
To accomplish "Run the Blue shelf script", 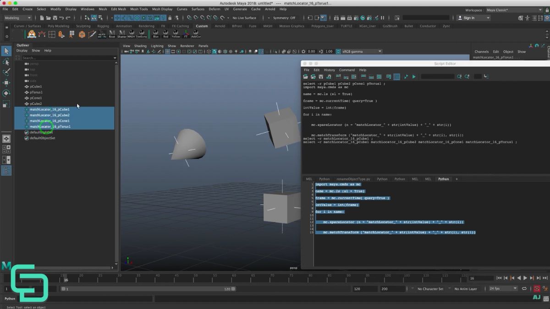I will (x=156, y=34).
